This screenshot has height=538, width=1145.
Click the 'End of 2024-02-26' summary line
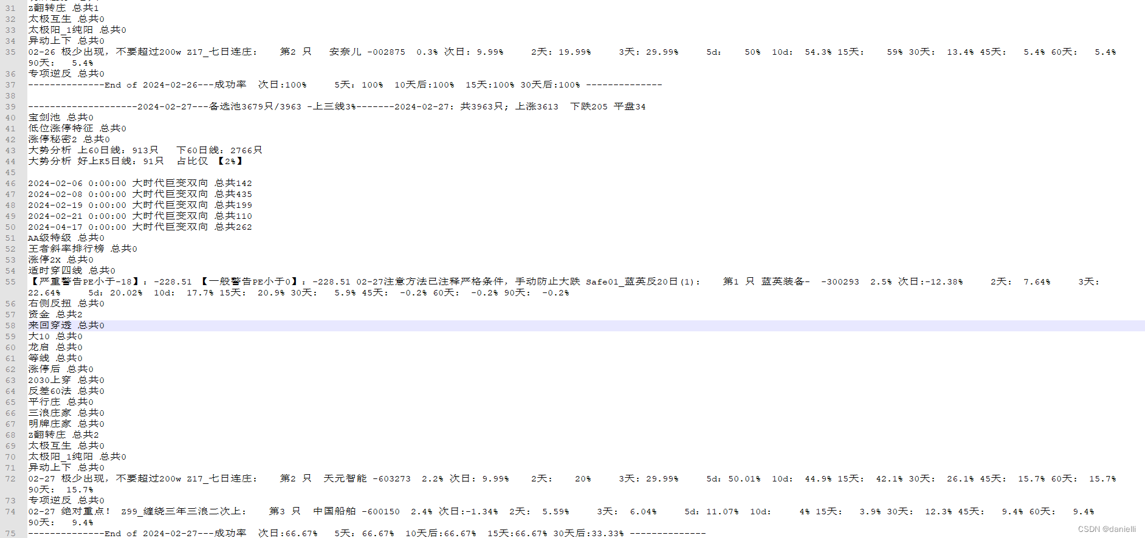(x=345, y=84)
